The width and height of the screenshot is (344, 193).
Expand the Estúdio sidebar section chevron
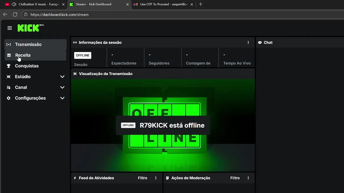pyautogui.click(x=62, y=77)
